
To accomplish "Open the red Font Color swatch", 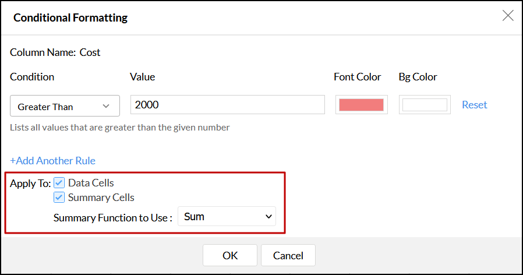I will 362,105.
